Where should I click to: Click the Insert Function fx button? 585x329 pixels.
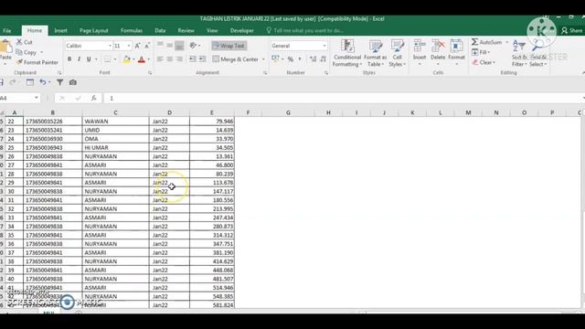point(93,98)
